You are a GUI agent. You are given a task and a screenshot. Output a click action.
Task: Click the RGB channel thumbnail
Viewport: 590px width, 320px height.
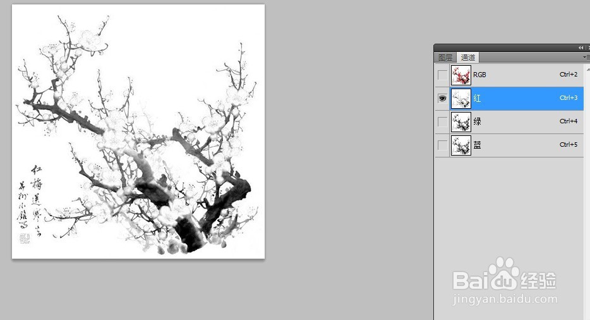click(x=461, y=75)
